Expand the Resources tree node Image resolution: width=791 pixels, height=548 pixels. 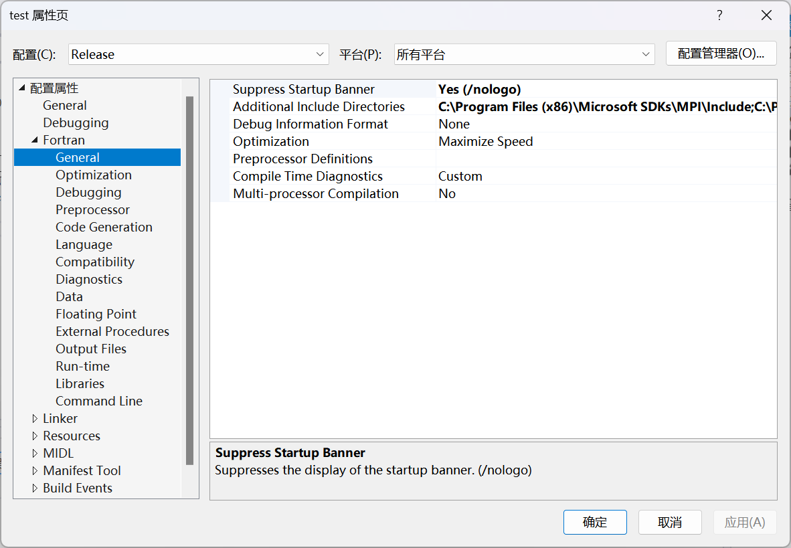(x=35, y=436)
